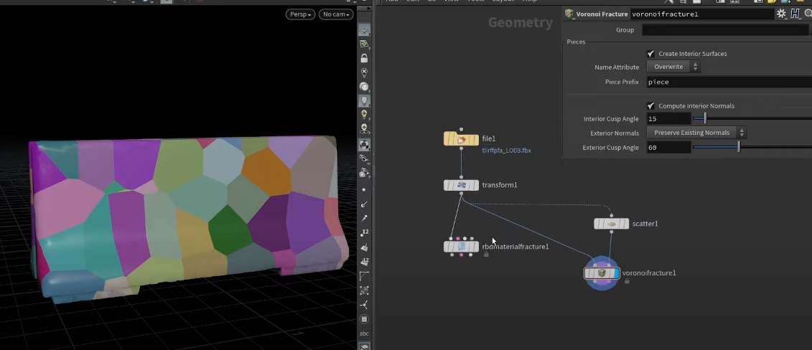Open the No cam camera menu

(336, 14)
